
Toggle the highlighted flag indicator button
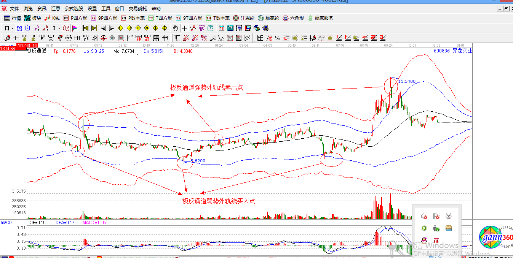[75, 28]
